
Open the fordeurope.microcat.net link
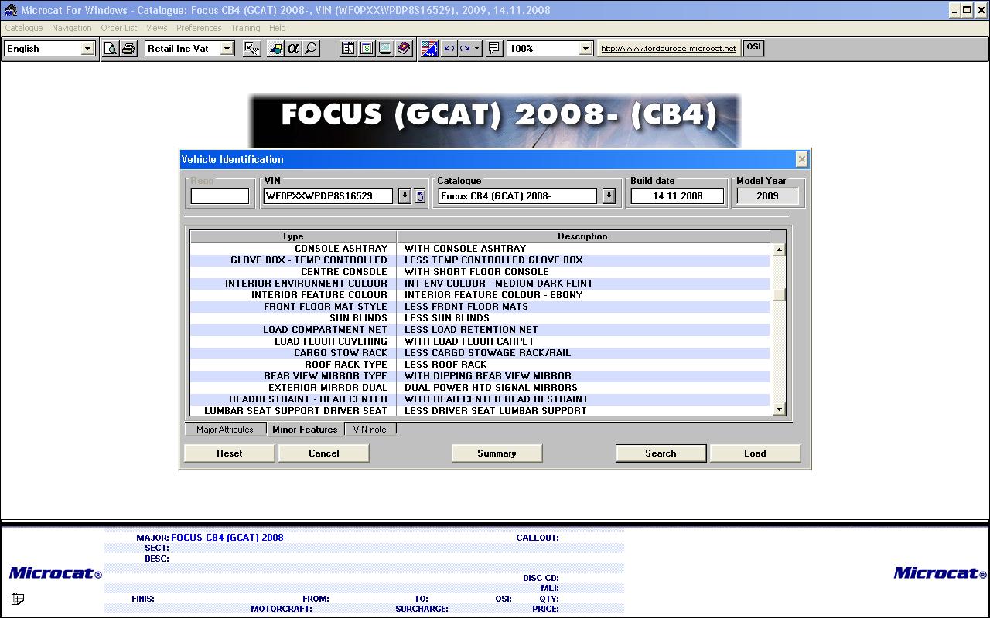pos(668,48)
